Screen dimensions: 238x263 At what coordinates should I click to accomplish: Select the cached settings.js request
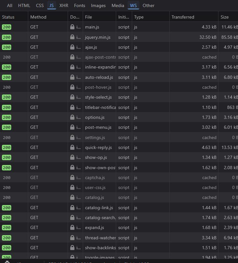point(95,138)
